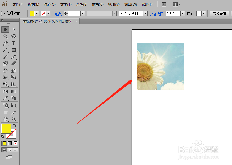Select the Lasso tool
Screen dimensions: 232x165
click(14, 36)
